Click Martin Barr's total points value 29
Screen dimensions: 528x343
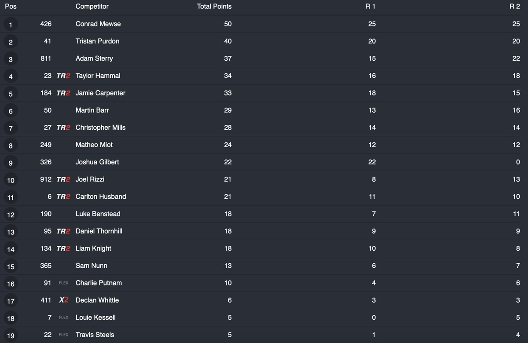(x=227, y=110)
